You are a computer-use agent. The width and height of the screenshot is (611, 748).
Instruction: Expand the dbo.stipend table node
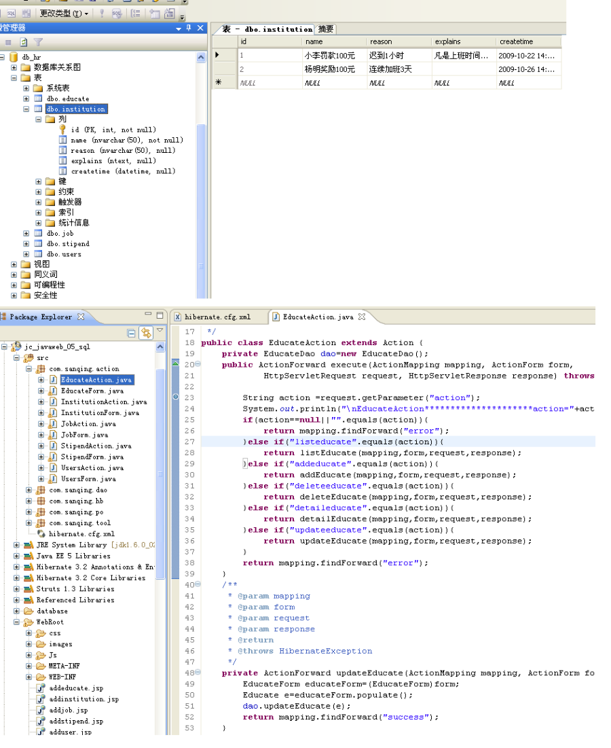(26, 244)
